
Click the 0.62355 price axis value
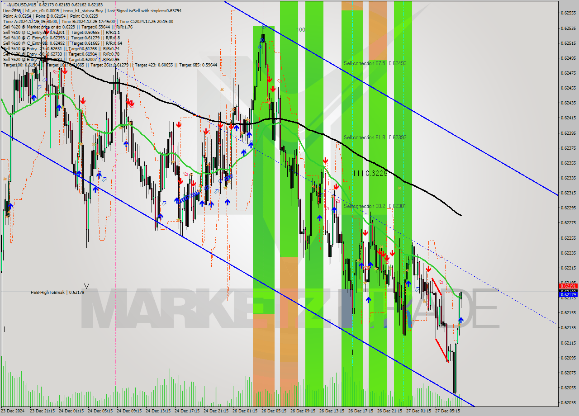[x=568, y=163]
